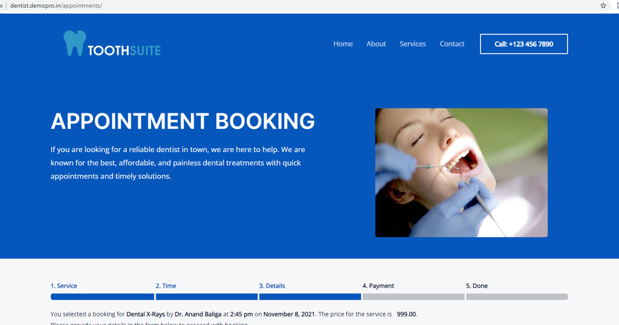Click the ToothSuite tooth logo
619x325 pixels.
tap(112, 43)
